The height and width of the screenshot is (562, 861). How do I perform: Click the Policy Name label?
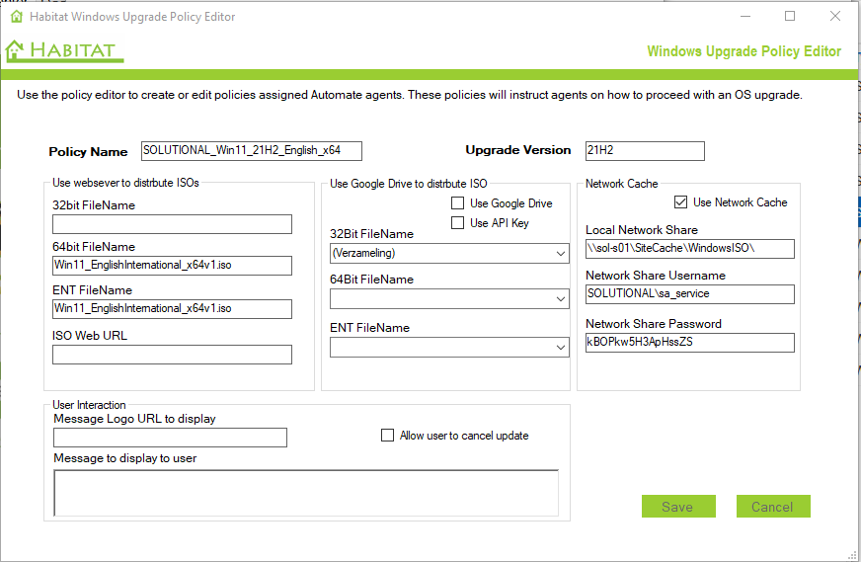88,152
